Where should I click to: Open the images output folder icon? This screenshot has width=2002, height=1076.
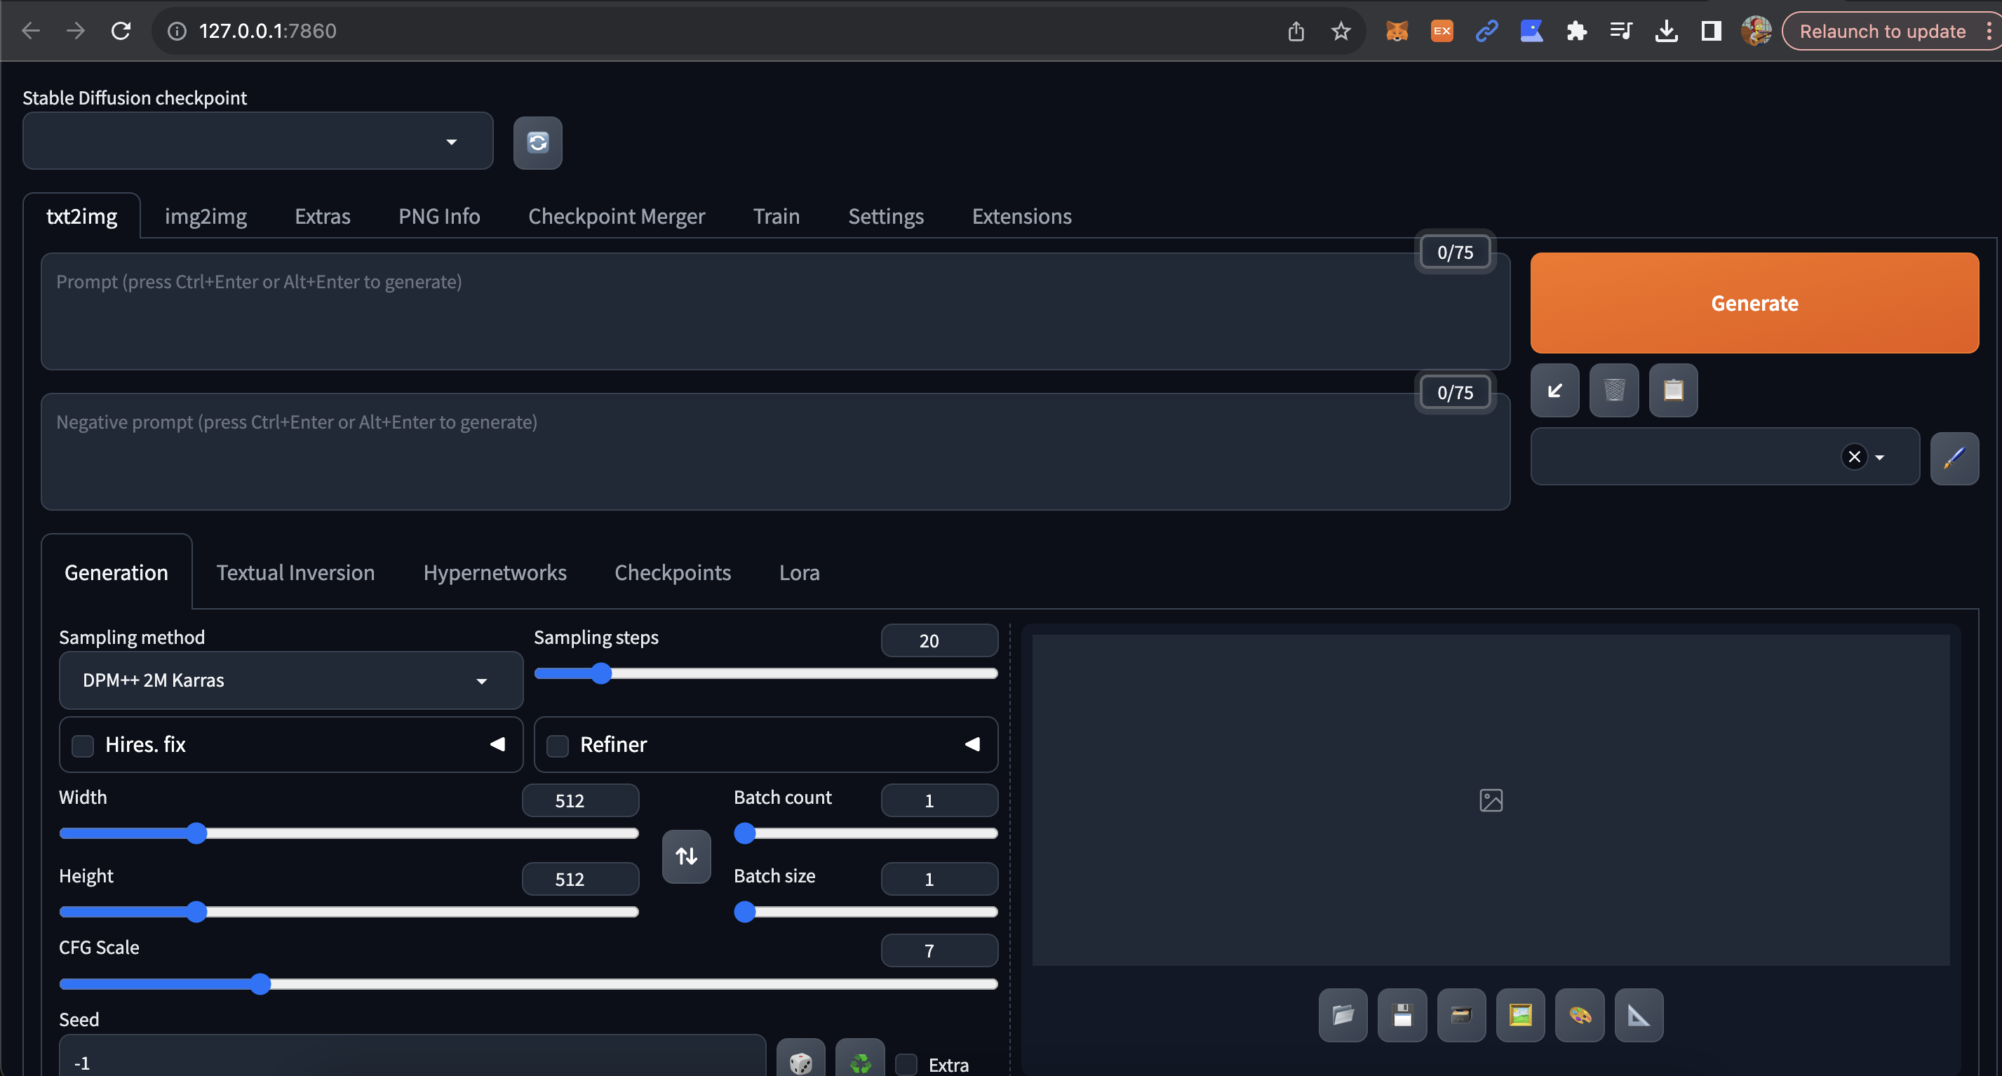(1342, 1015)
